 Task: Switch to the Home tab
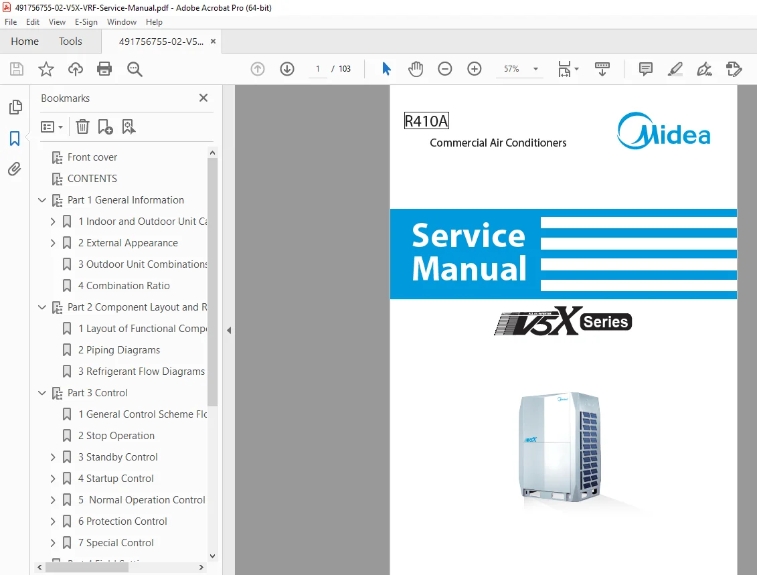coord(25,42)
